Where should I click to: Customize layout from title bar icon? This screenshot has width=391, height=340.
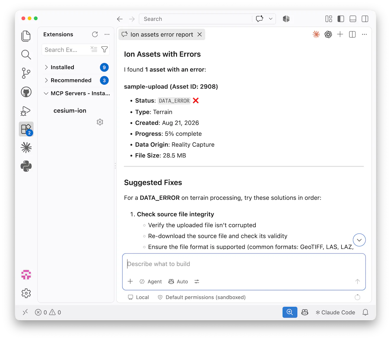pos(329,19)
